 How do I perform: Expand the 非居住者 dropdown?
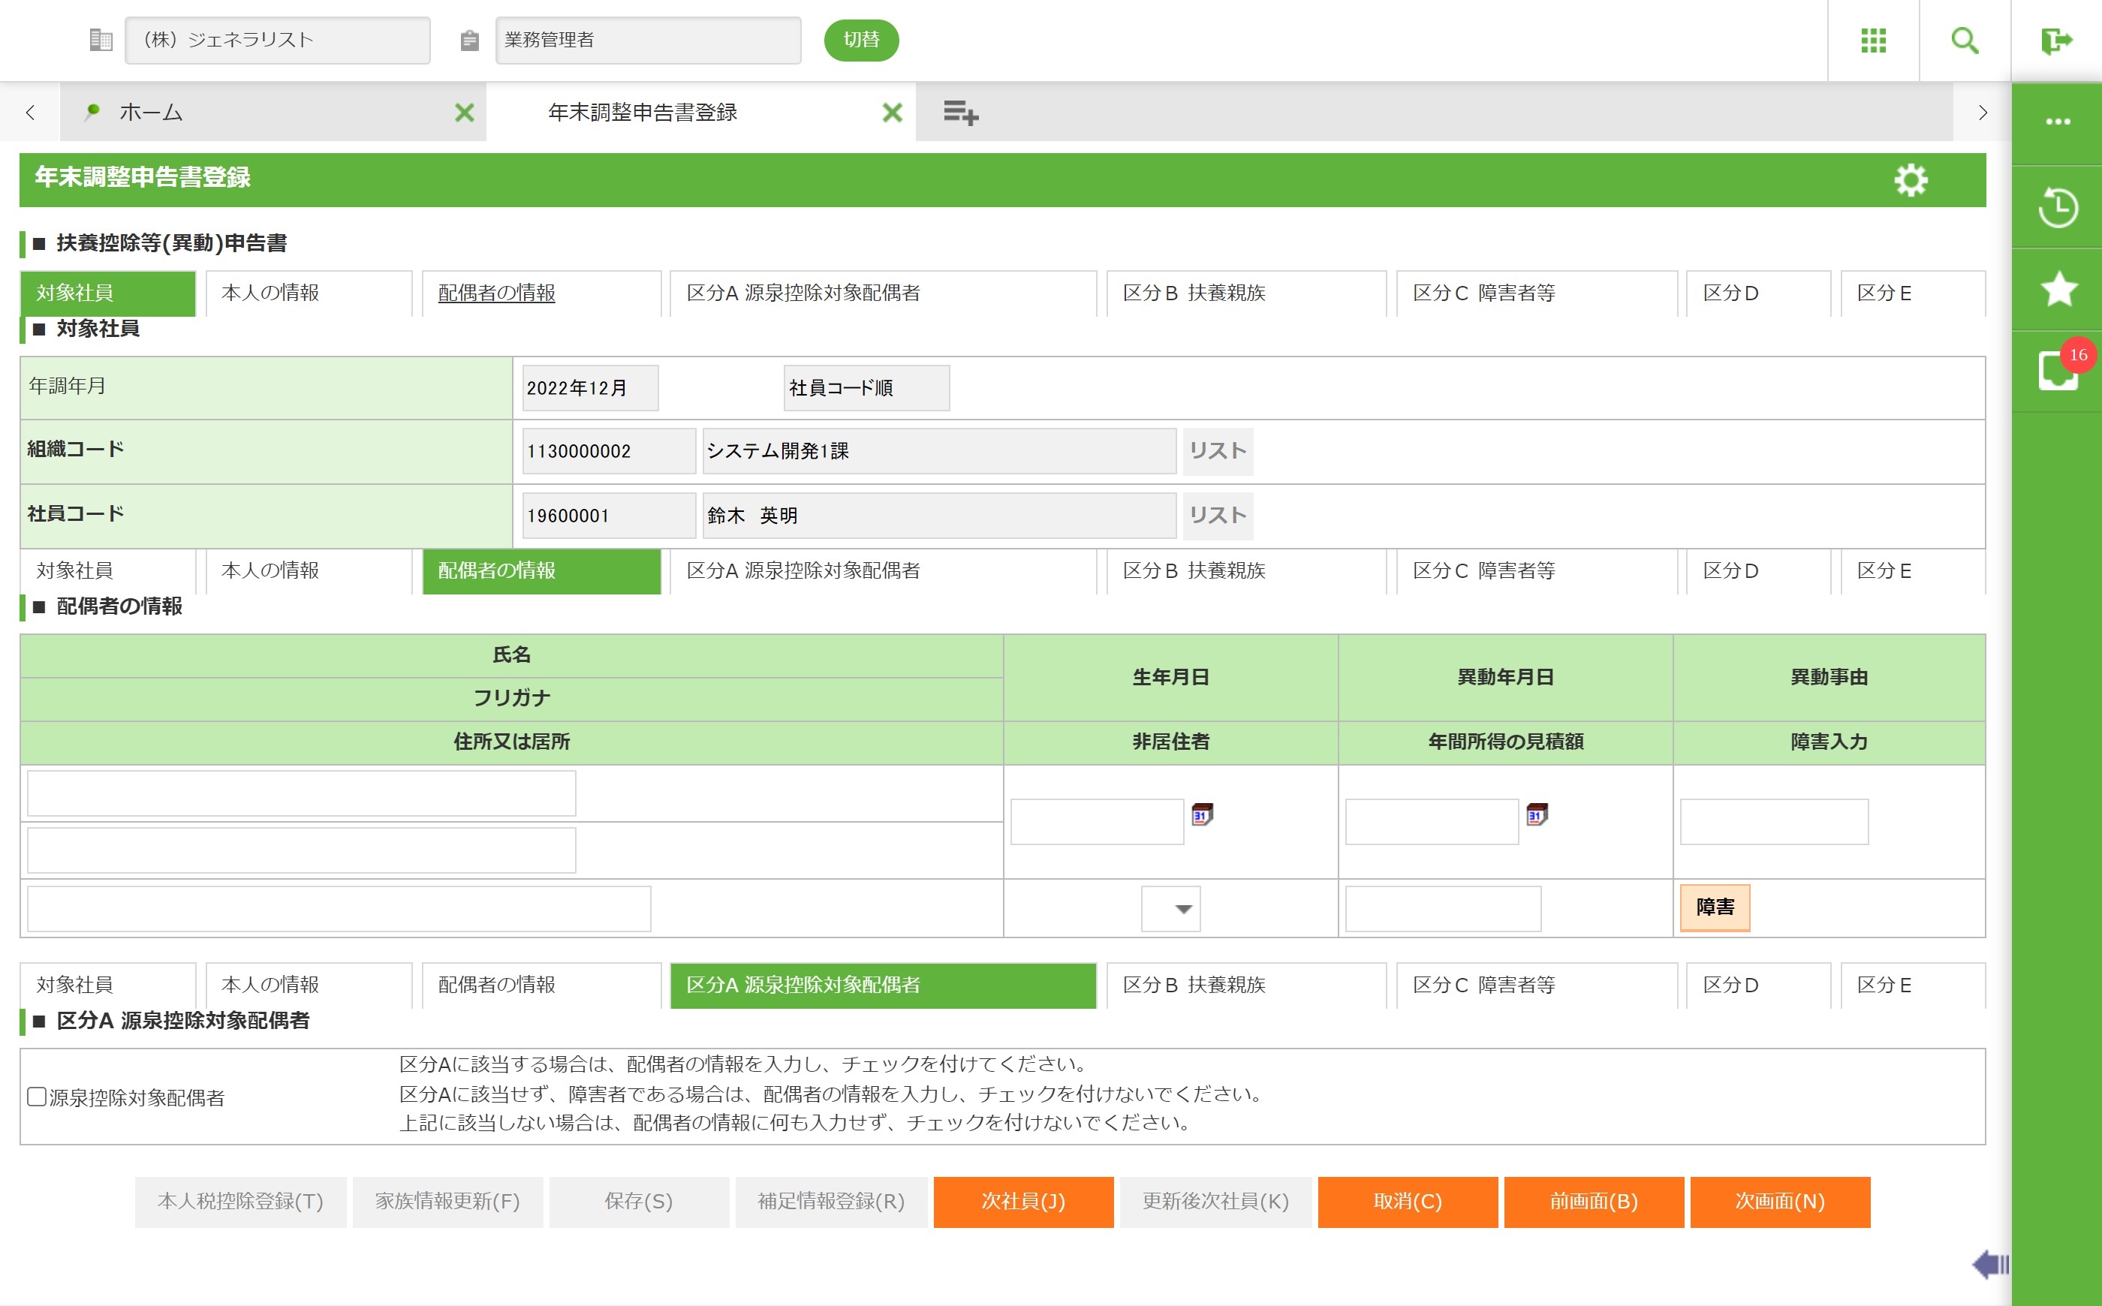click(1170, 909)
